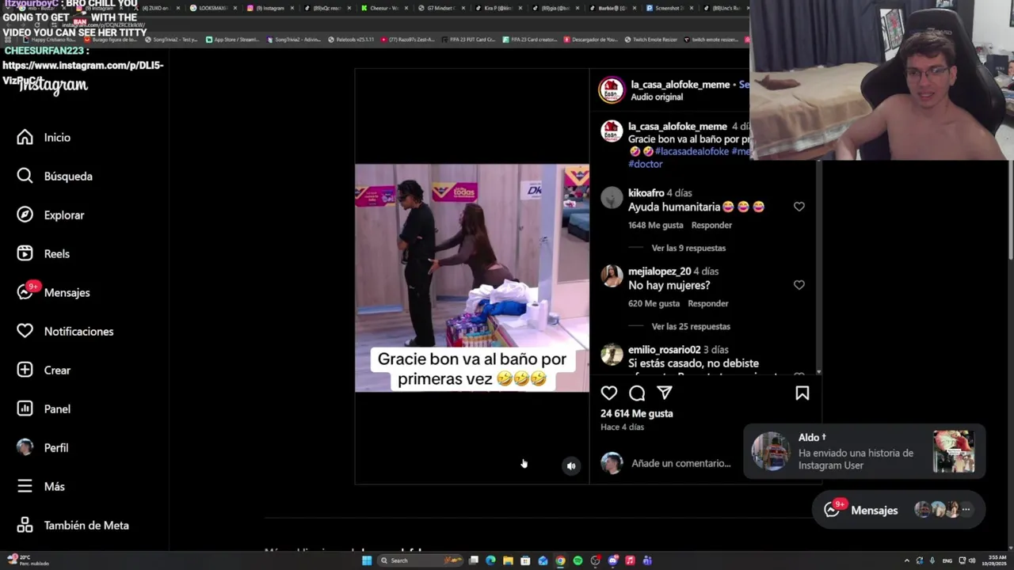Expand Ver las 9 respuestas

click(x=688, y=248)
